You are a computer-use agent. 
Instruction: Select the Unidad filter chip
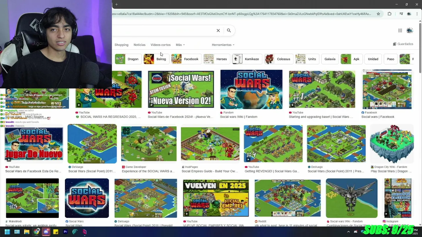coord(373,59)
